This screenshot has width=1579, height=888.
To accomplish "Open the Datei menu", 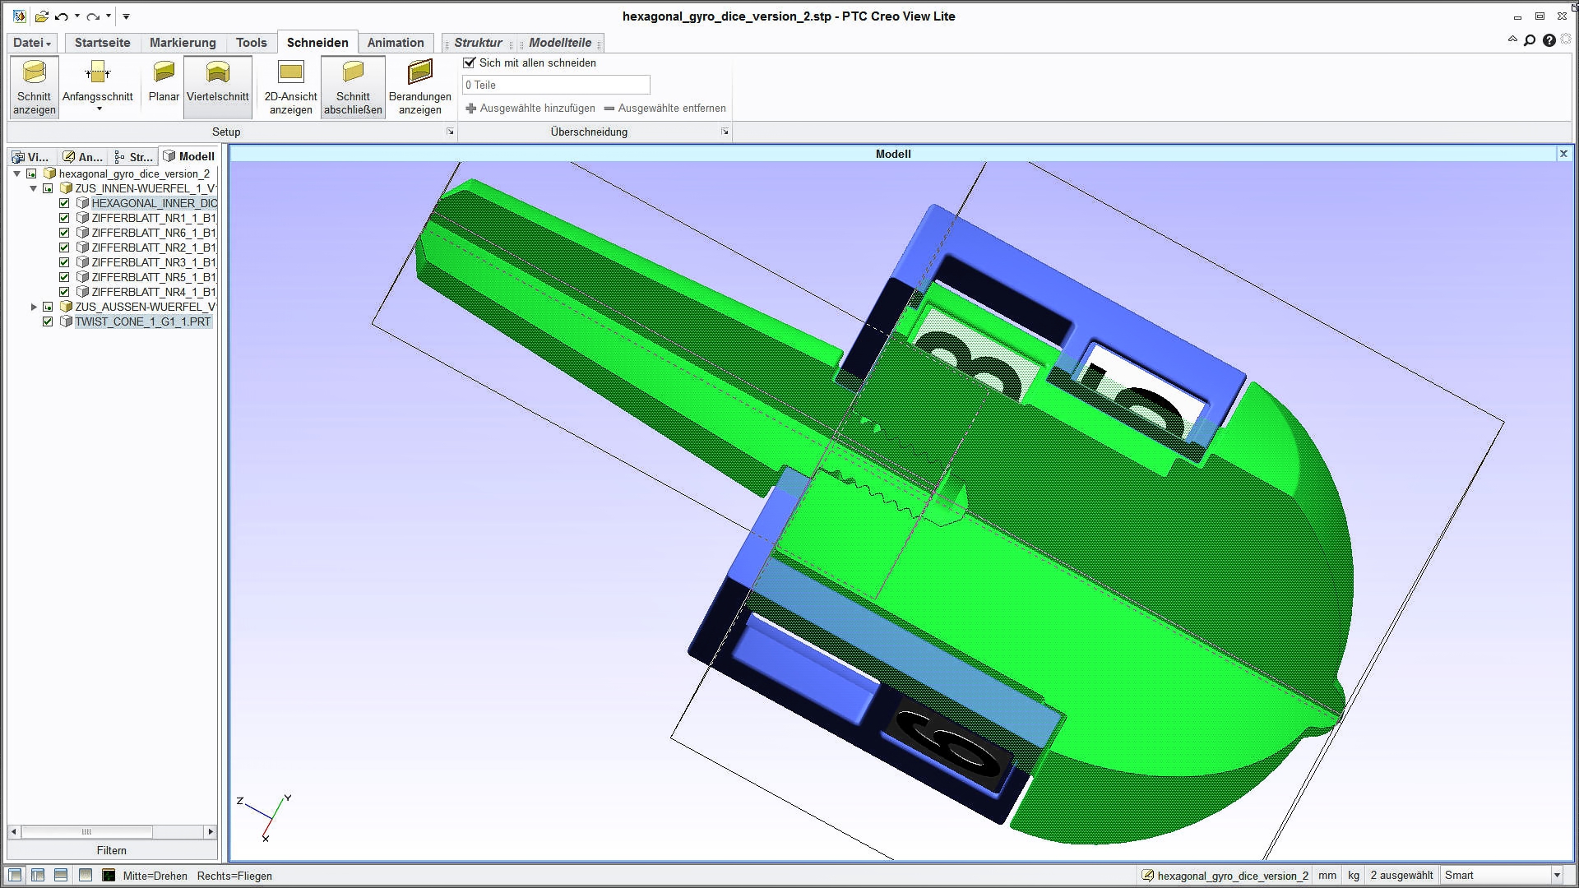I will coord(32,43).
